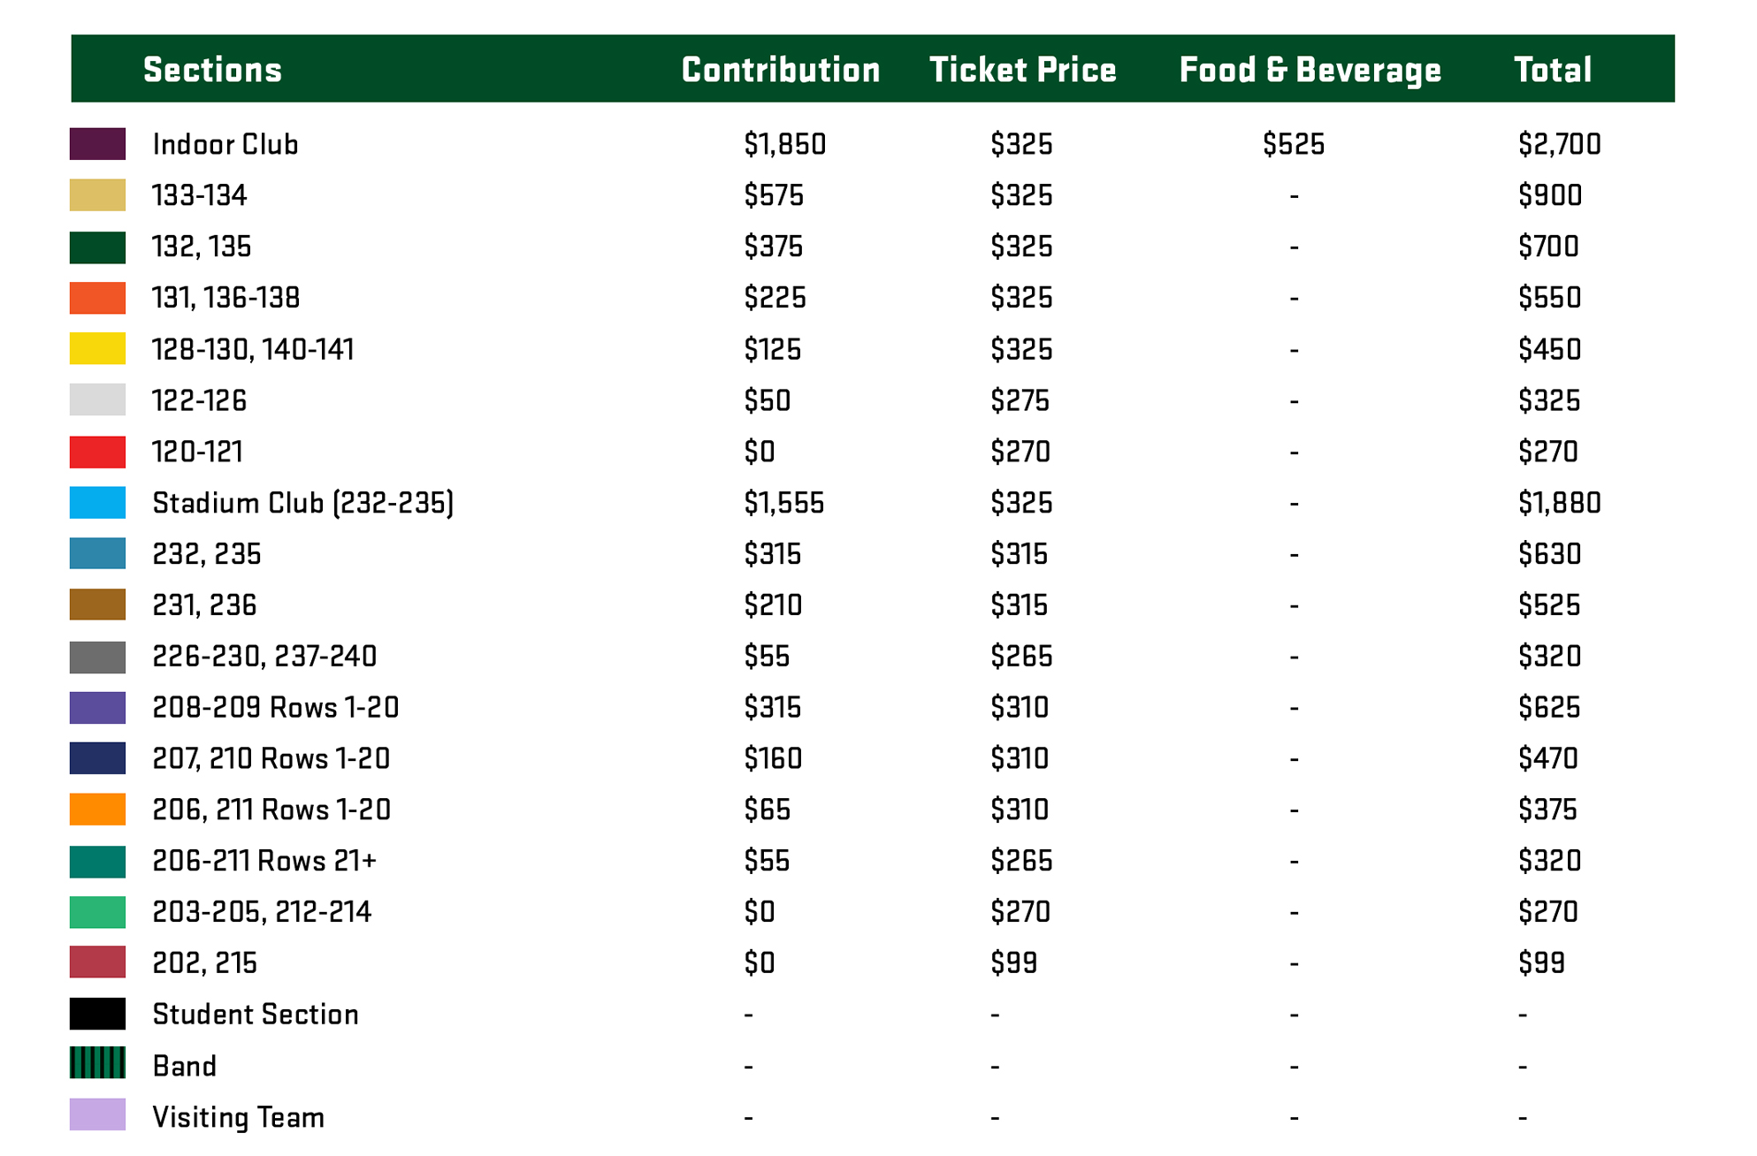Click the Indoor Club purple color swatch

(97, 144)
